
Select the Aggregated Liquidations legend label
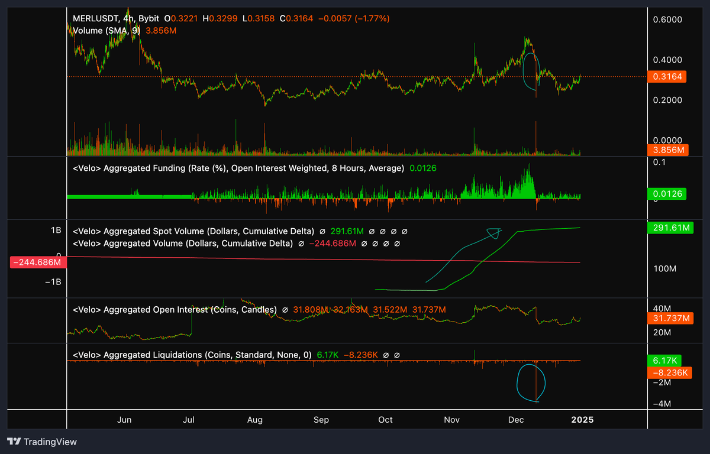pyautogui.click(x=192, y=355)
